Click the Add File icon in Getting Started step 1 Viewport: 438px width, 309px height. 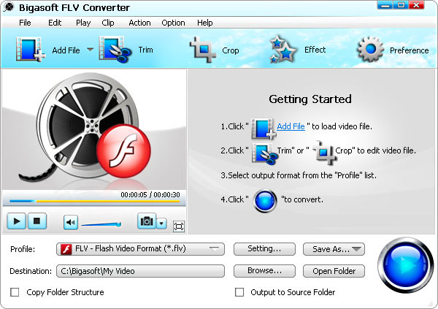tap(263, 129)
